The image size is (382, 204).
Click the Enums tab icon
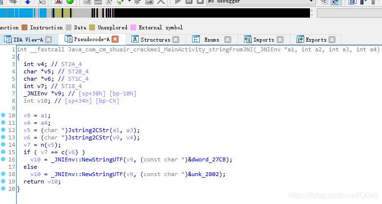(x=195, y=40)
